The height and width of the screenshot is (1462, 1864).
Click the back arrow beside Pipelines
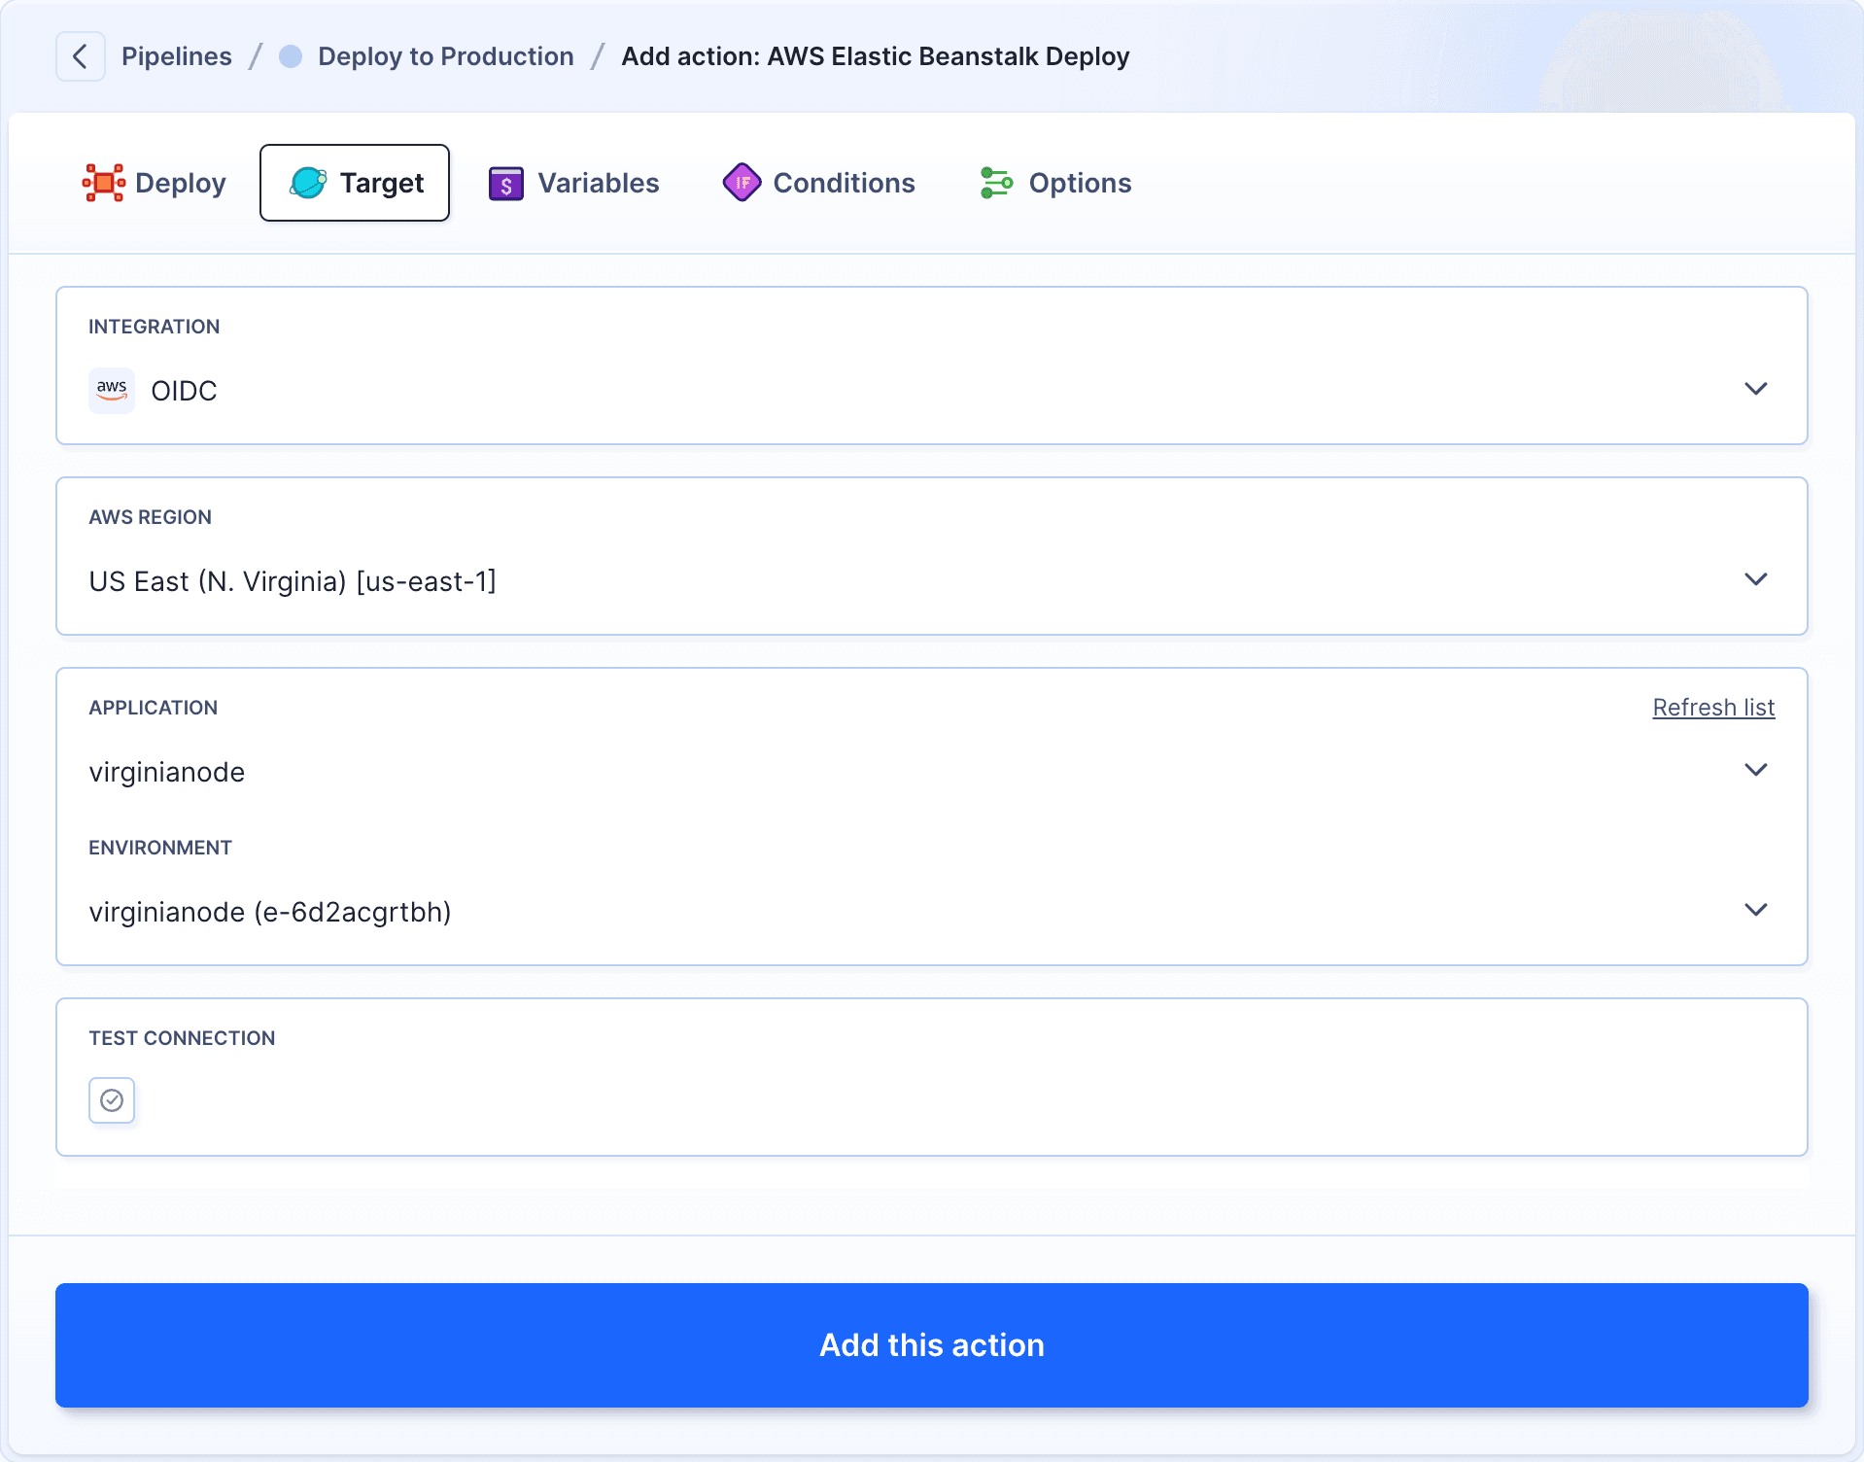tap(80, 55)
